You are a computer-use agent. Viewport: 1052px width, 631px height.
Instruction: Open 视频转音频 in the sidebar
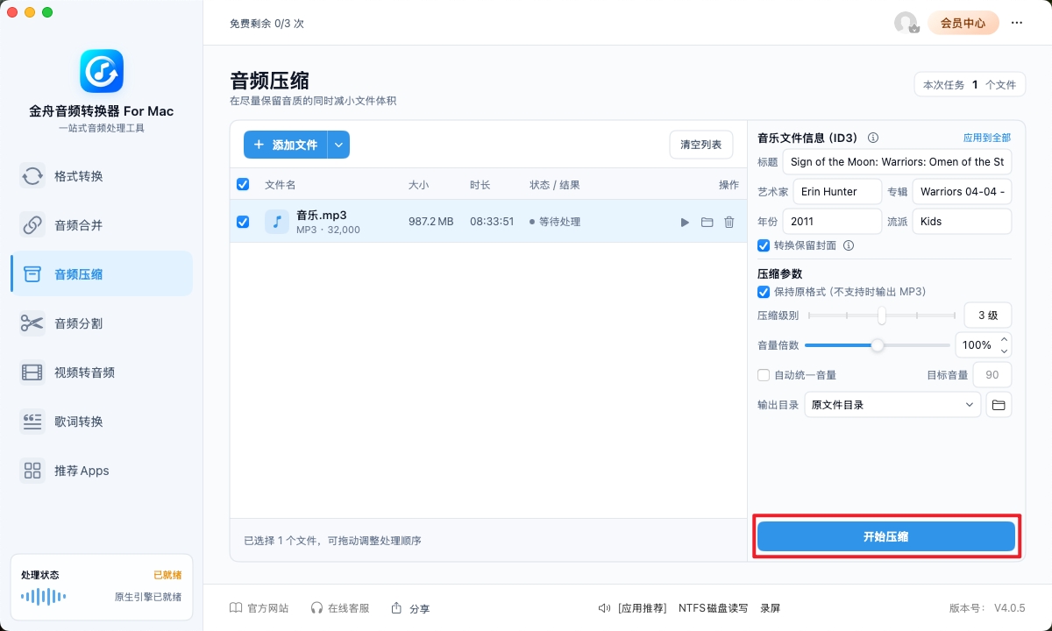point(102,372)
